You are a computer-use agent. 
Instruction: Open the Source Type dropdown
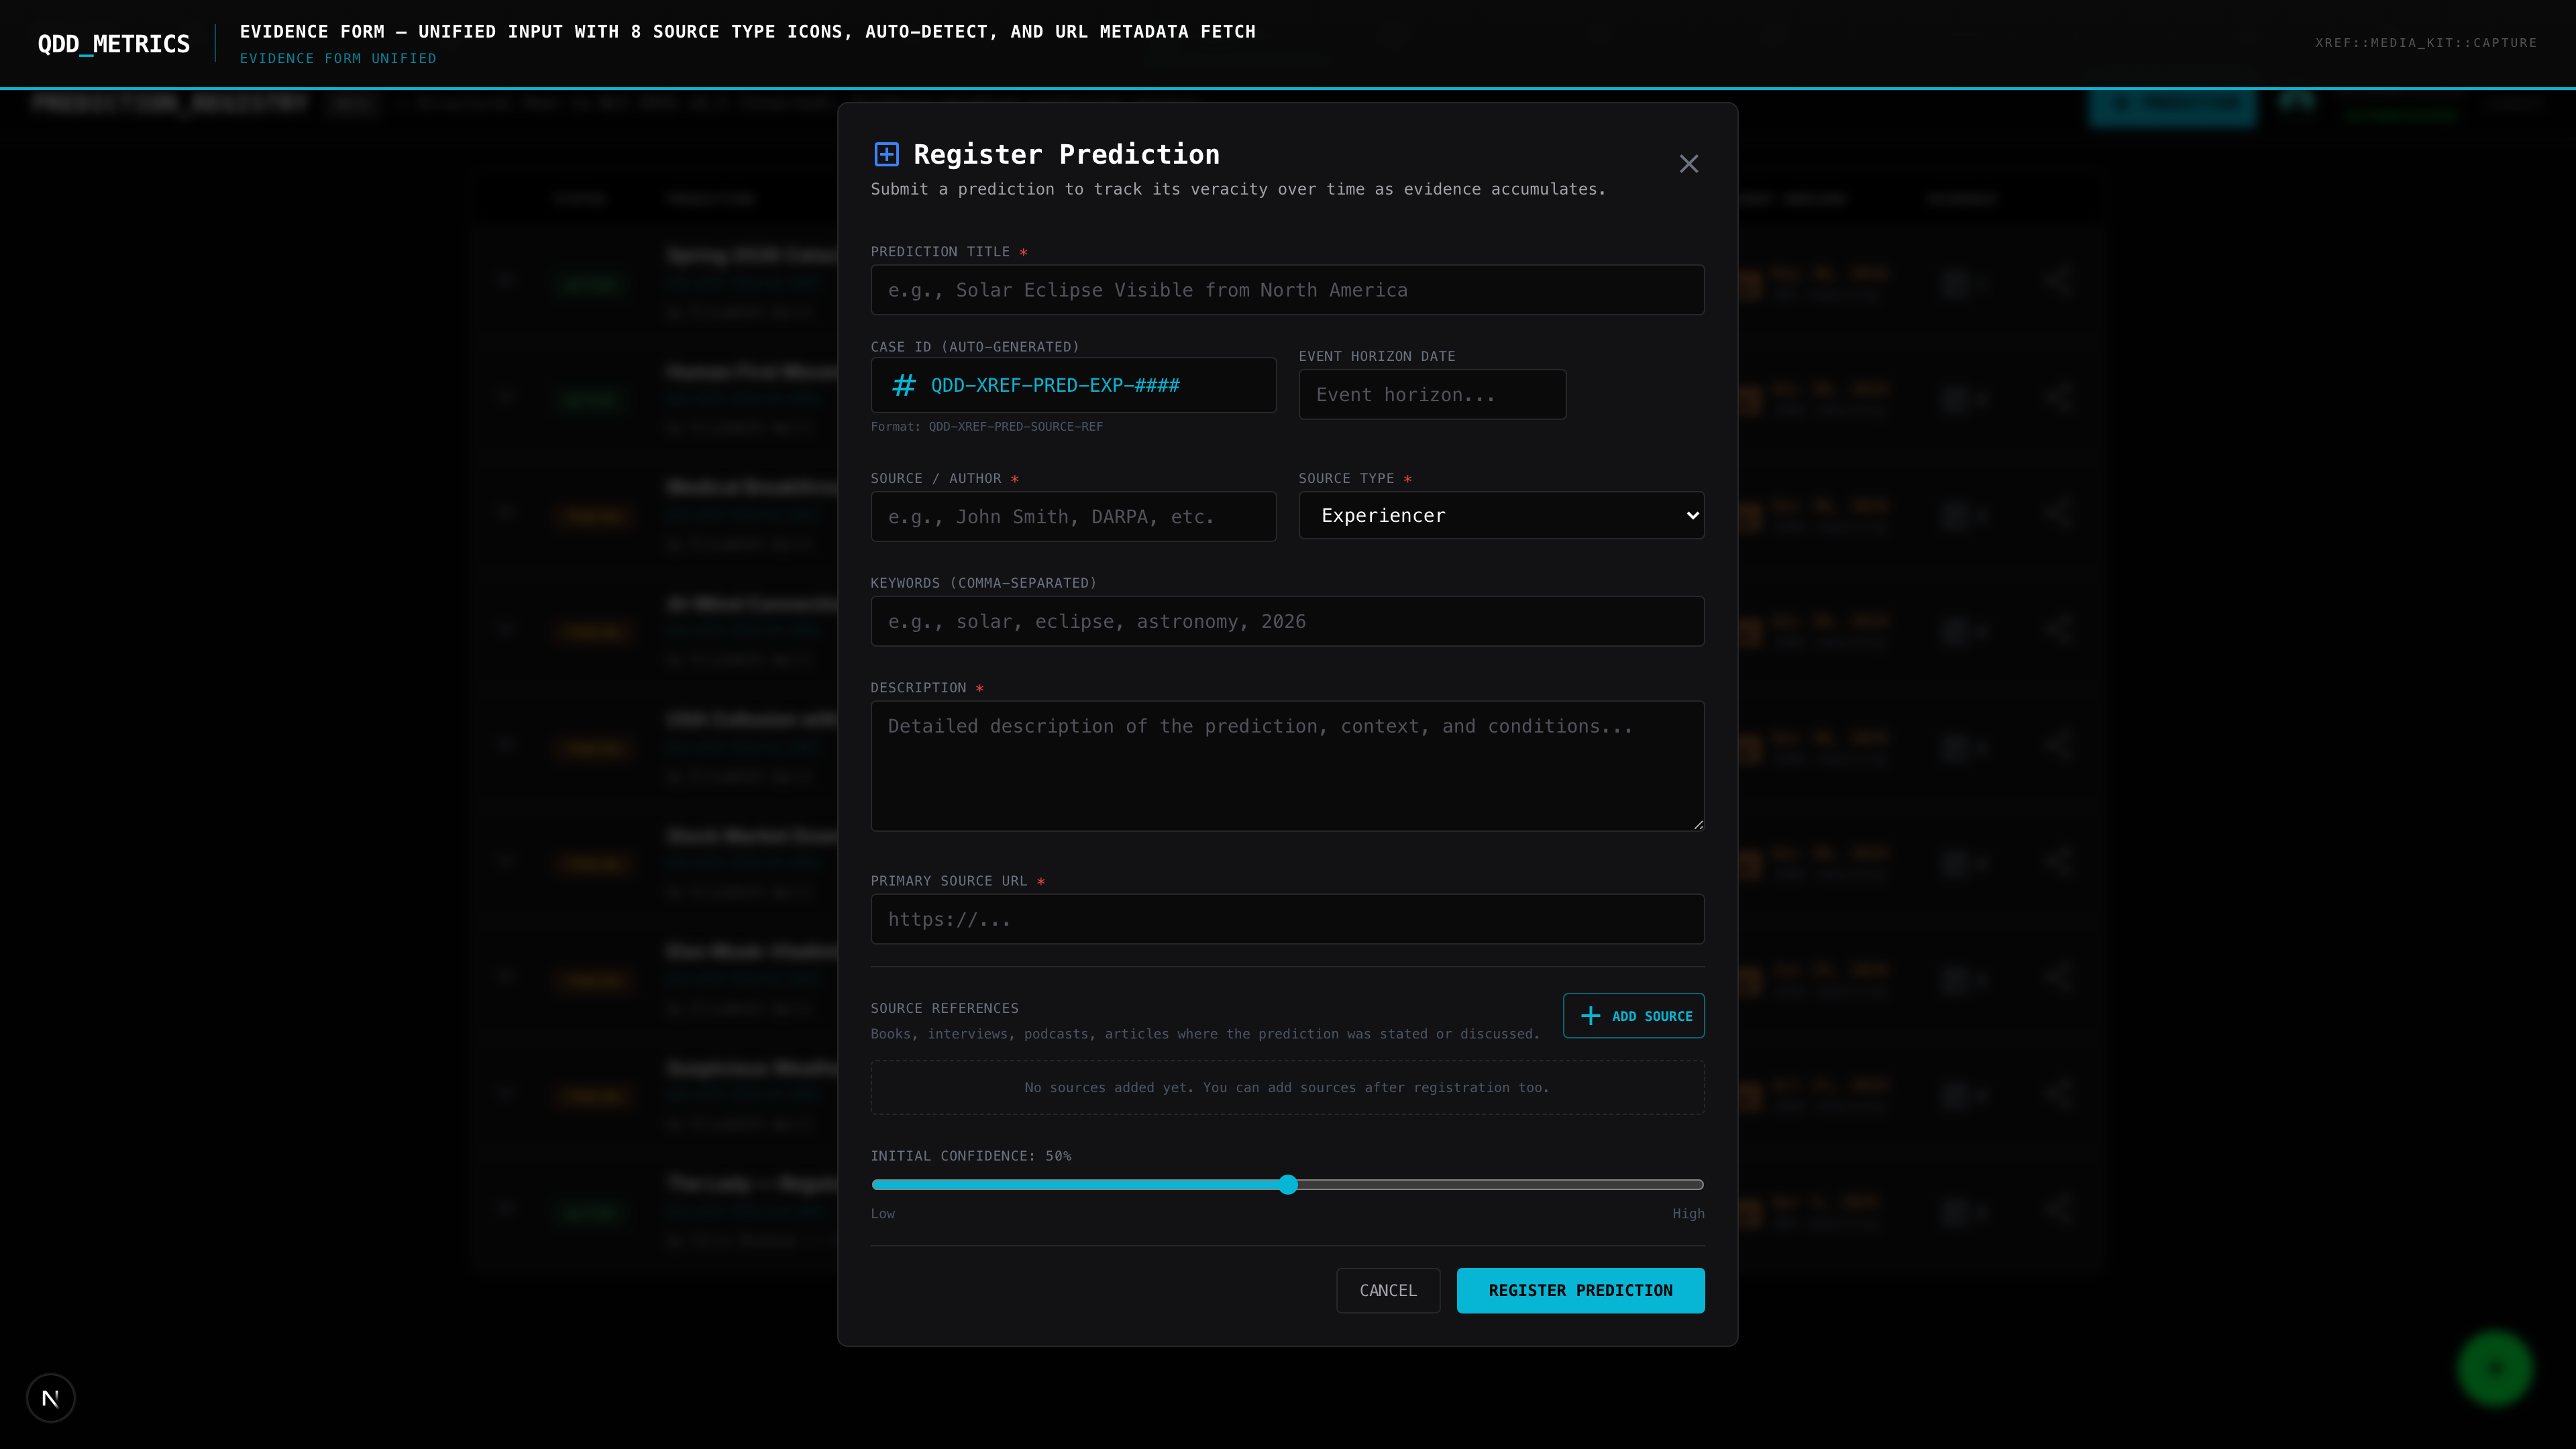(1500, 515)
